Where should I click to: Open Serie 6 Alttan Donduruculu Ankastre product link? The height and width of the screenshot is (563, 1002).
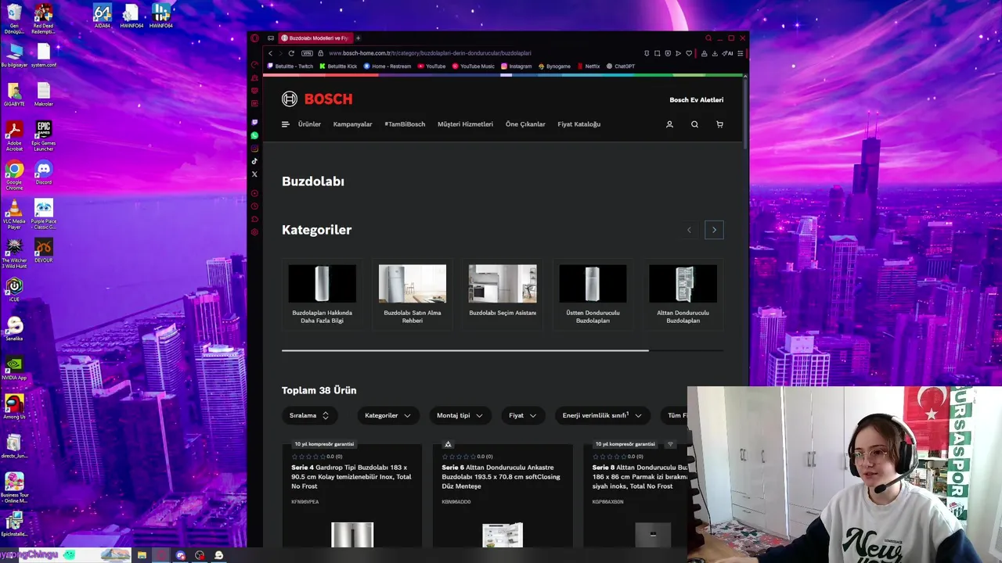point(501,476)
